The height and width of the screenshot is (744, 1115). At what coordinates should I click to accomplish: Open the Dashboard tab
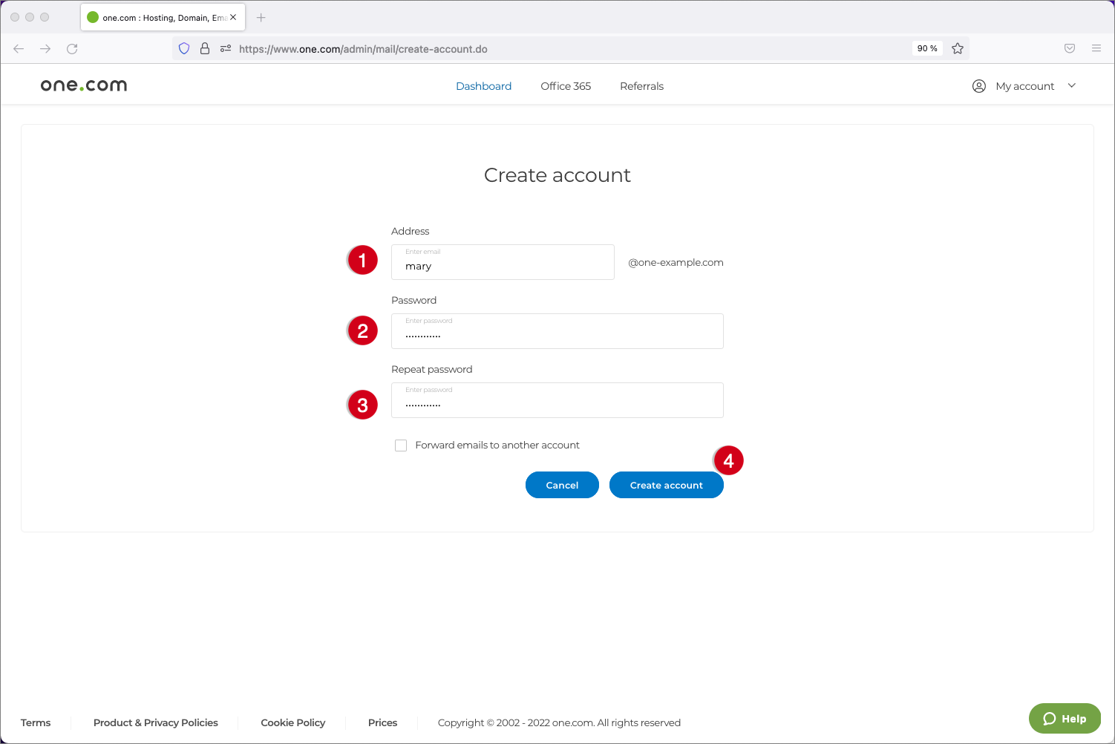[484, 86]
